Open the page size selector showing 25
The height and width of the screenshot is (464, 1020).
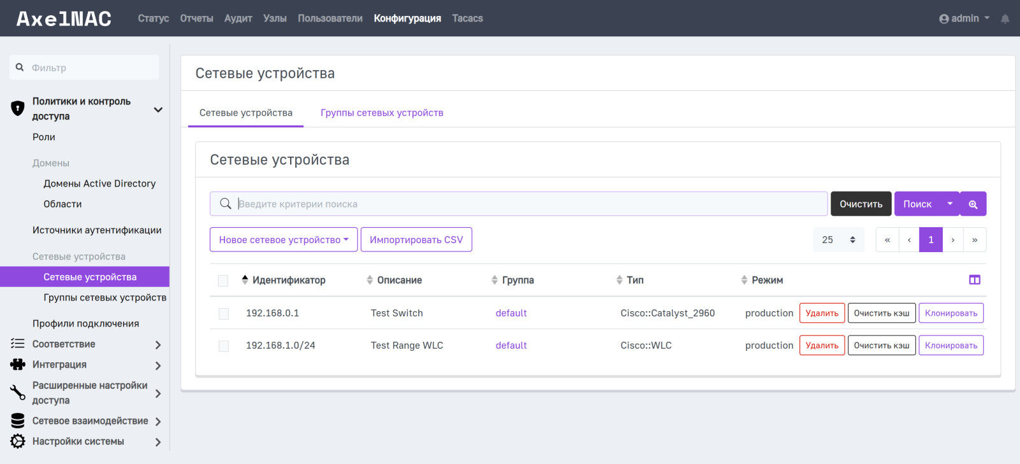838,240
